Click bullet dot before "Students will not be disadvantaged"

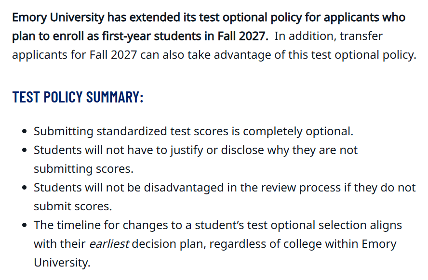[25, 188]
